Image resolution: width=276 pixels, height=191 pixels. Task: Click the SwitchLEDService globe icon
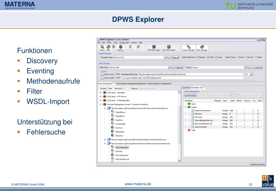[x=109, y=139]
